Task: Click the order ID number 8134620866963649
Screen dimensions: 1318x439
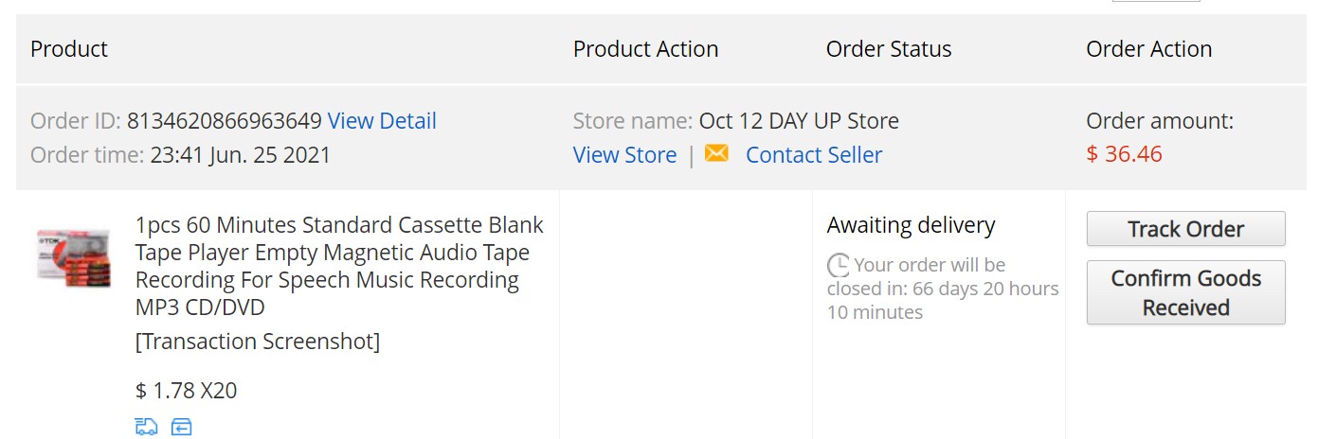Action: (225, 121)
